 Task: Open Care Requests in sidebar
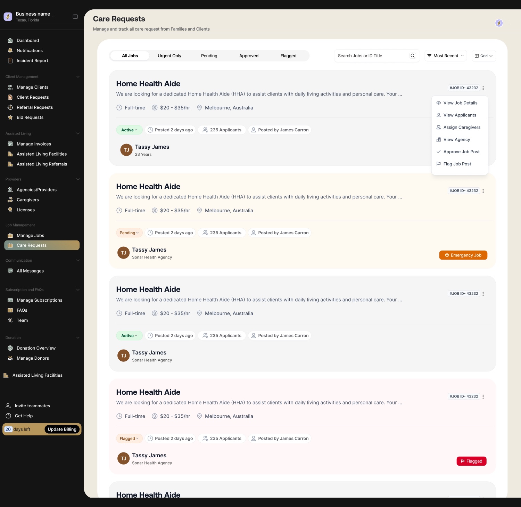(42, 245)
